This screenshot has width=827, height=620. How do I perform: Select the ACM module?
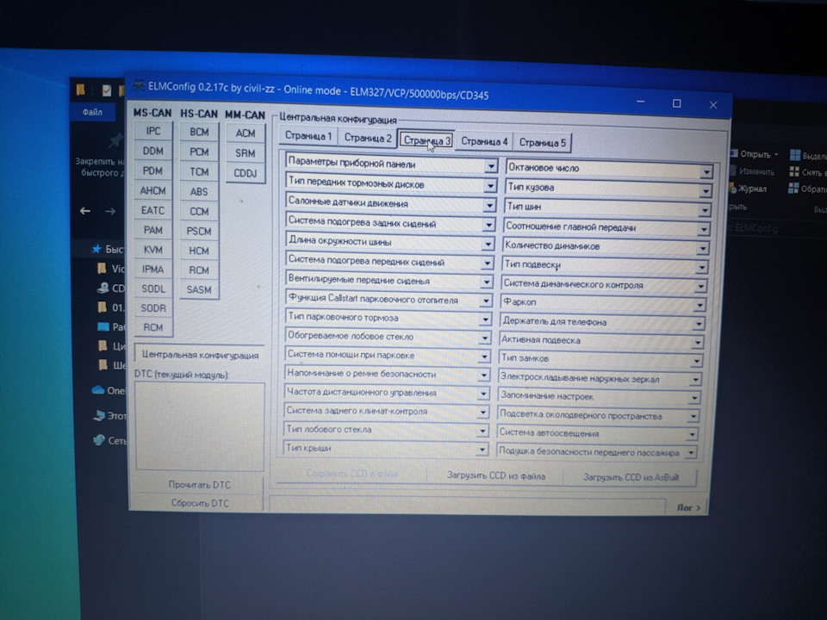(x=246, y=133)
